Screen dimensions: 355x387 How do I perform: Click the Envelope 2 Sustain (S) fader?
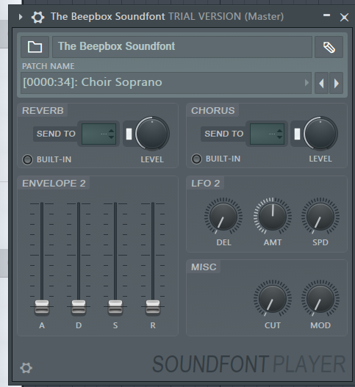pyautogui.click(x=115, y=307)
